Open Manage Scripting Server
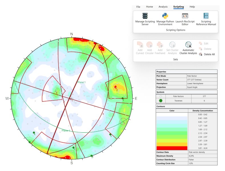This screenshot has height=171, width=225. 145,19
